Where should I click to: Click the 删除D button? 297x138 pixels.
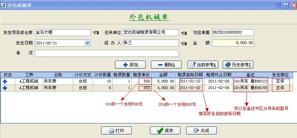tap(166, 64)
